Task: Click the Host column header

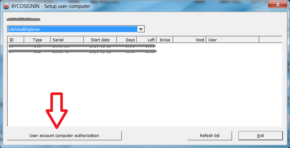Action: [x=189, y=40]
